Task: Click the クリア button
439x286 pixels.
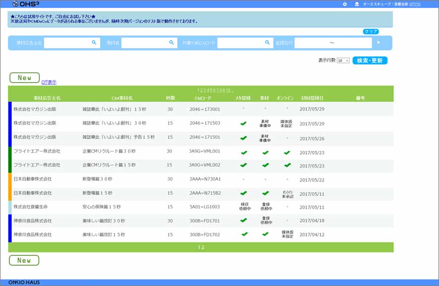Action: pyautogui.click(x=371, y=31)
